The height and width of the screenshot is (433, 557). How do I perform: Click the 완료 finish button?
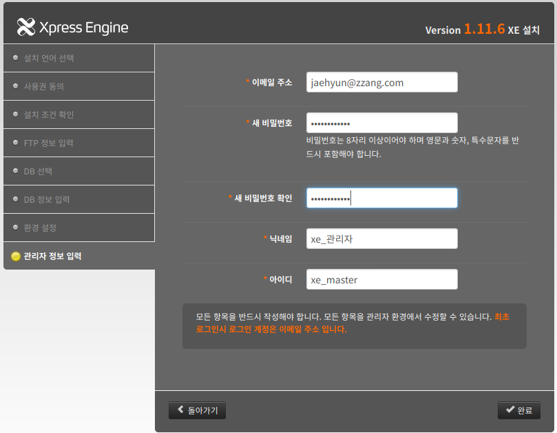pos(519,410)
